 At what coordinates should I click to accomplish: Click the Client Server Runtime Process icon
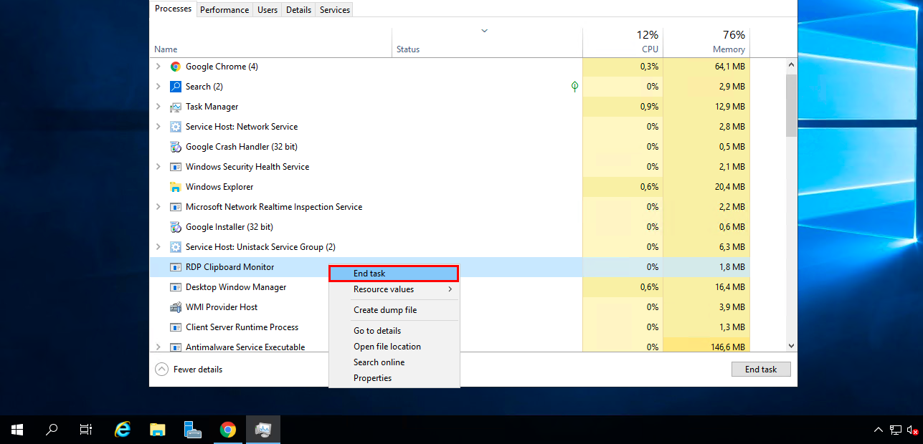click(176, 327)
